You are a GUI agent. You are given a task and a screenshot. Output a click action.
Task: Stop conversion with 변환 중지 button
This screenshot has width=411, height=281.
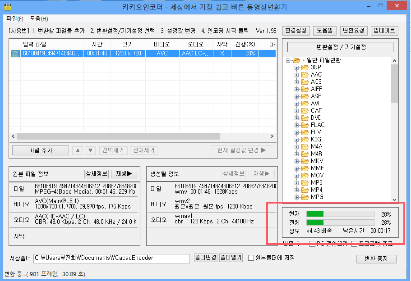click(x=376, y=259)
